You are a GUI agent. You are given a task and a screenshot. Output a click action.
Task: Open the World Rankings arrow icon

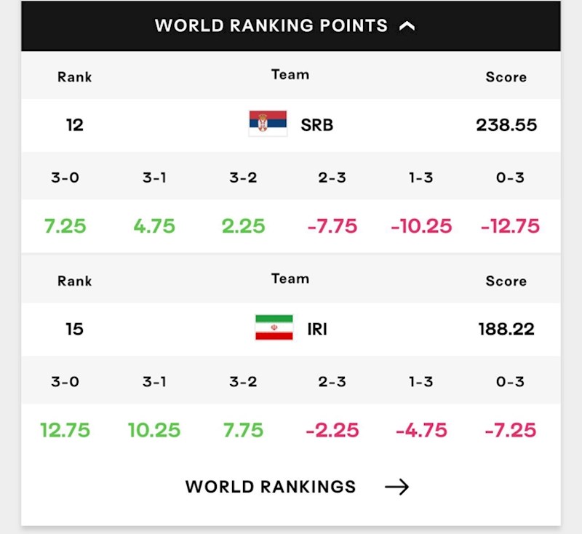click(396, 487)
